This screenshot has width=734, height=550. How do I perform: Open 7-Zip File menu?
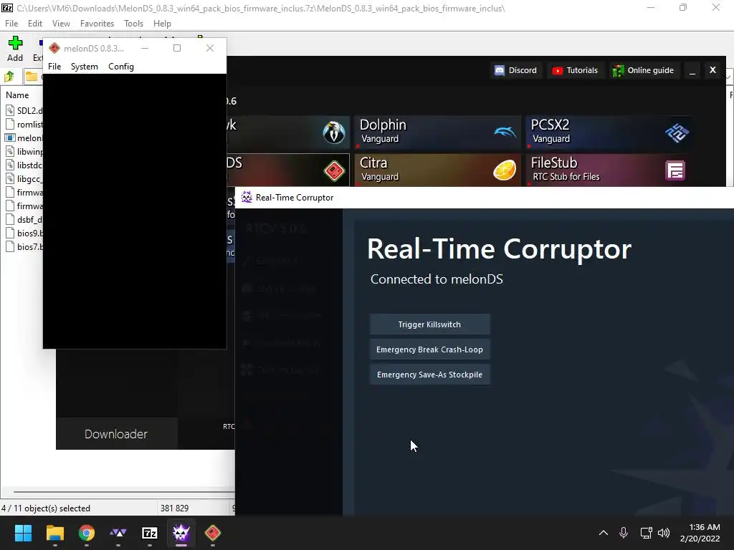[11, 24]
